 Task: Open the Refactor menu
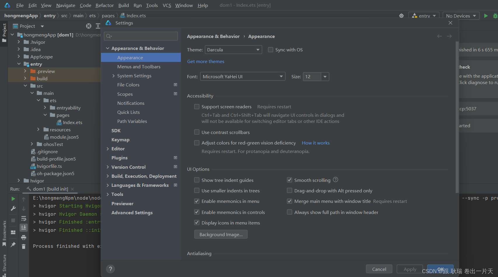coord(104,5)
